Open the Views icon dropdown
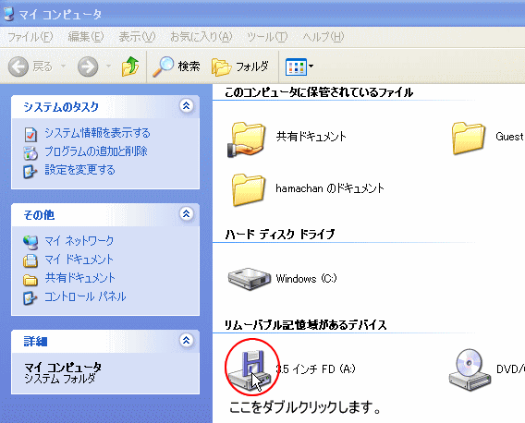Image resolution: width=525 pixels, height=423 pixels. [x=299, y=66]
